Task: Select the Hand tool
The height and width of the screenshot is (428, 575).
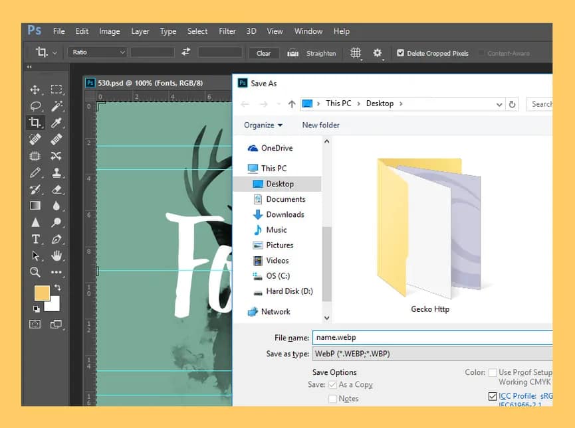Action: click(57, 255)
